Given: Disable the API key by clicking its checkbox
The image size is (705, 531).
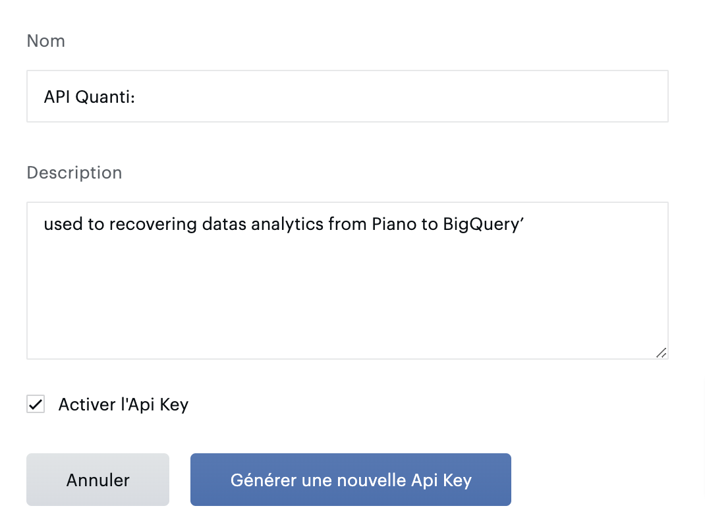Looking at the screenshot, I should click(x=36, y=404).
